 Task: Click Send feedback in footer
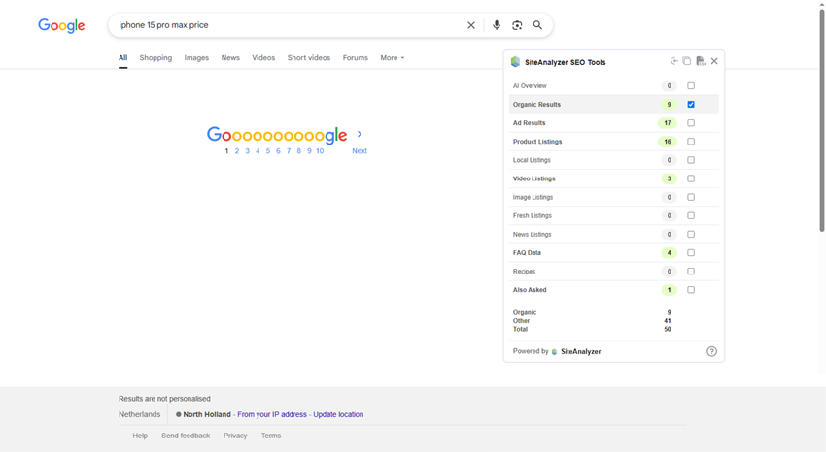click(186, 436)
